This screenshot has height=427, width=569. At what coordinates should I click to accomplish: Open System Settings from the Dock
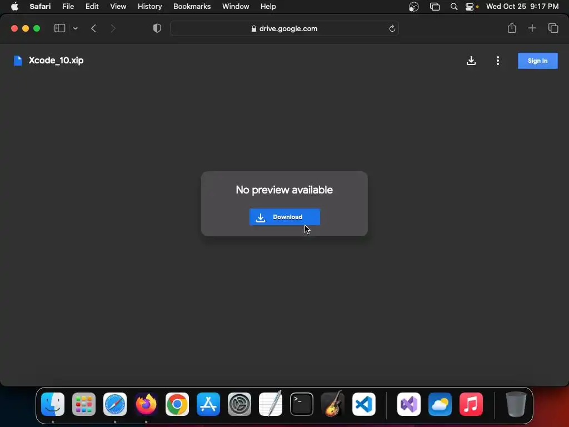click(x=239, y=404)
